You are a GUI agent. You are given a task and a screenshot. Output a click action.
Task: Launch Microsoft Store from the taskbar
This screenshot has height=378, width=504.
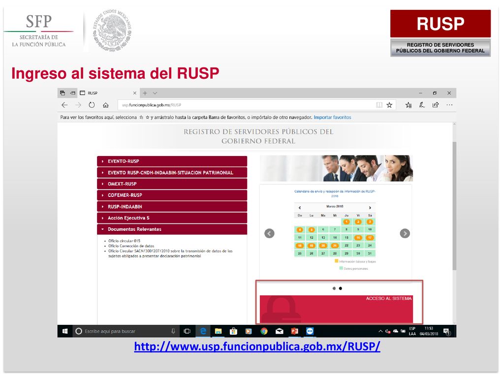coord(233,331)
